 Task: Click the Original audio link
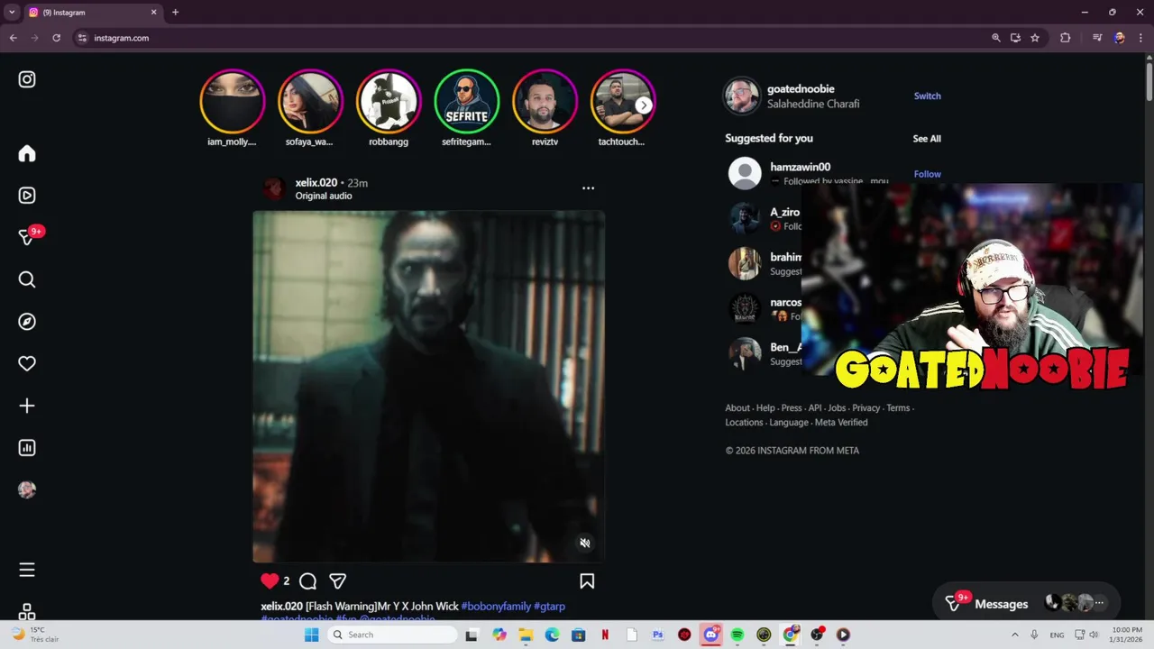(324, 196)
